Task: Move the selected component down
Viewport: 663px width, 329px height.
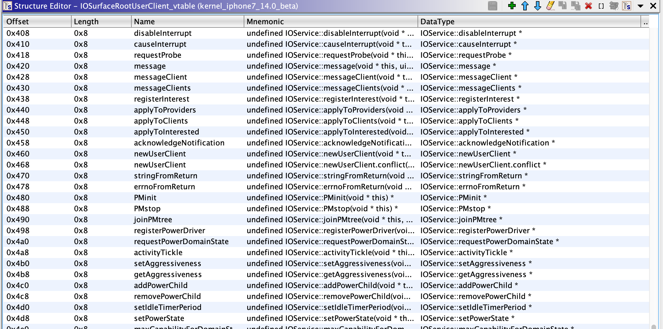Action: pos(537,6)
